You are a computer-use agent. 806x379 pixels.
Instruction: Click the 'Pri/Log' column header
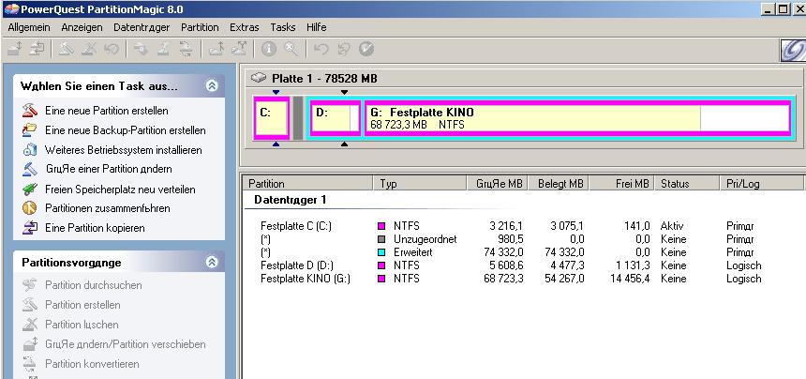tap(761, 184)
